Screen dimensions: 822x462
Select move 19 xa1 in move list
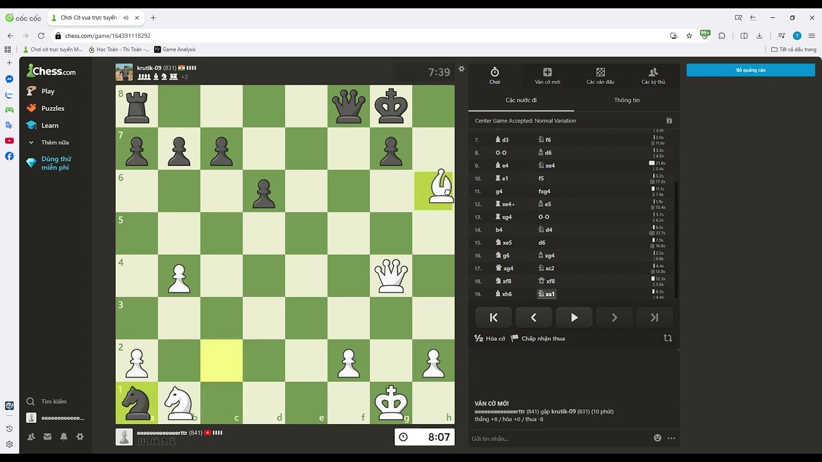tap(547, 294)
